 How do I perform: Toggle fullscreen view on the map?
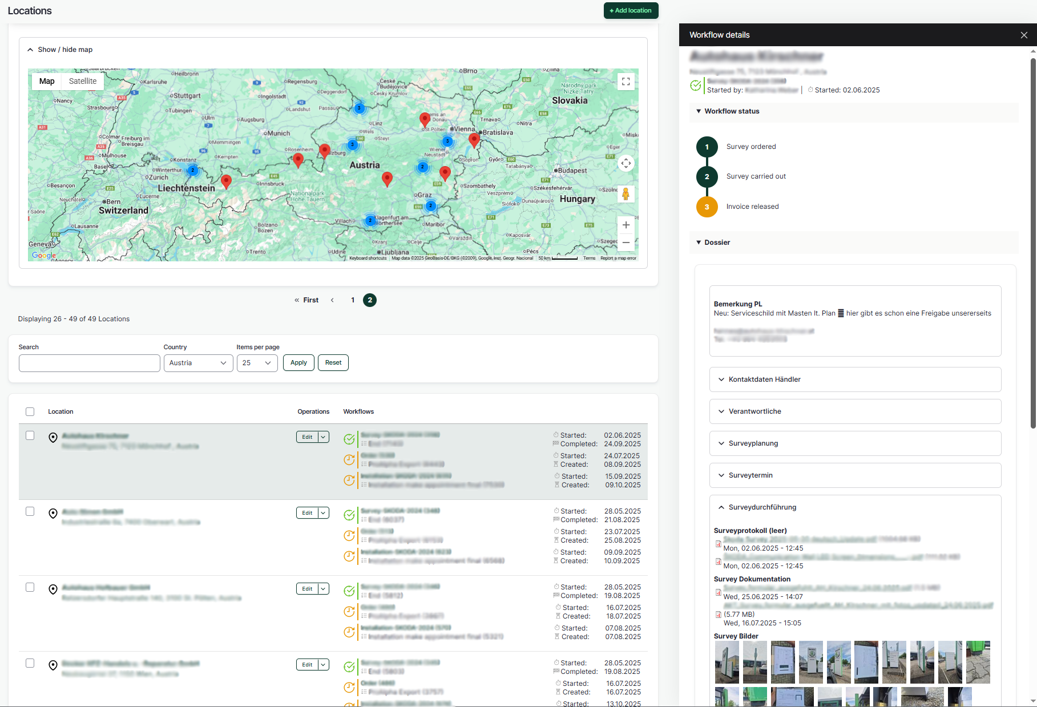[x=626, y=82]
